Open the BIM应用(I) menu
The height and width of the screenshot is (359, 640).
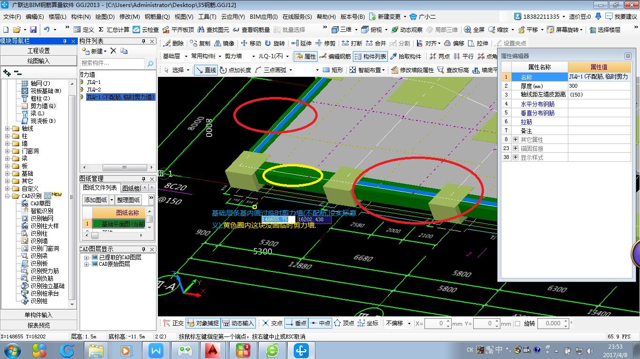pos(264,16)
